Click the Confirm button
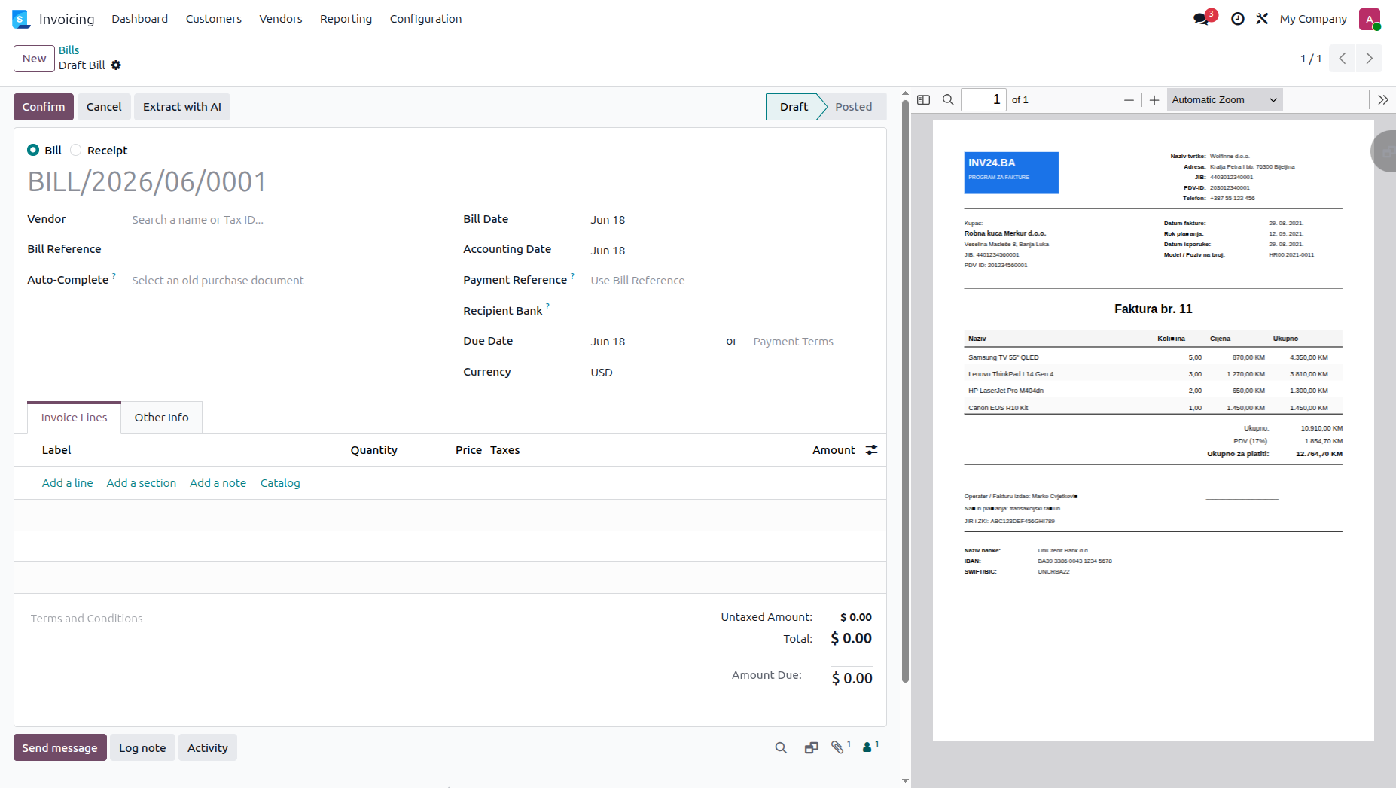The image size is (1396, 788). [44, 107]
